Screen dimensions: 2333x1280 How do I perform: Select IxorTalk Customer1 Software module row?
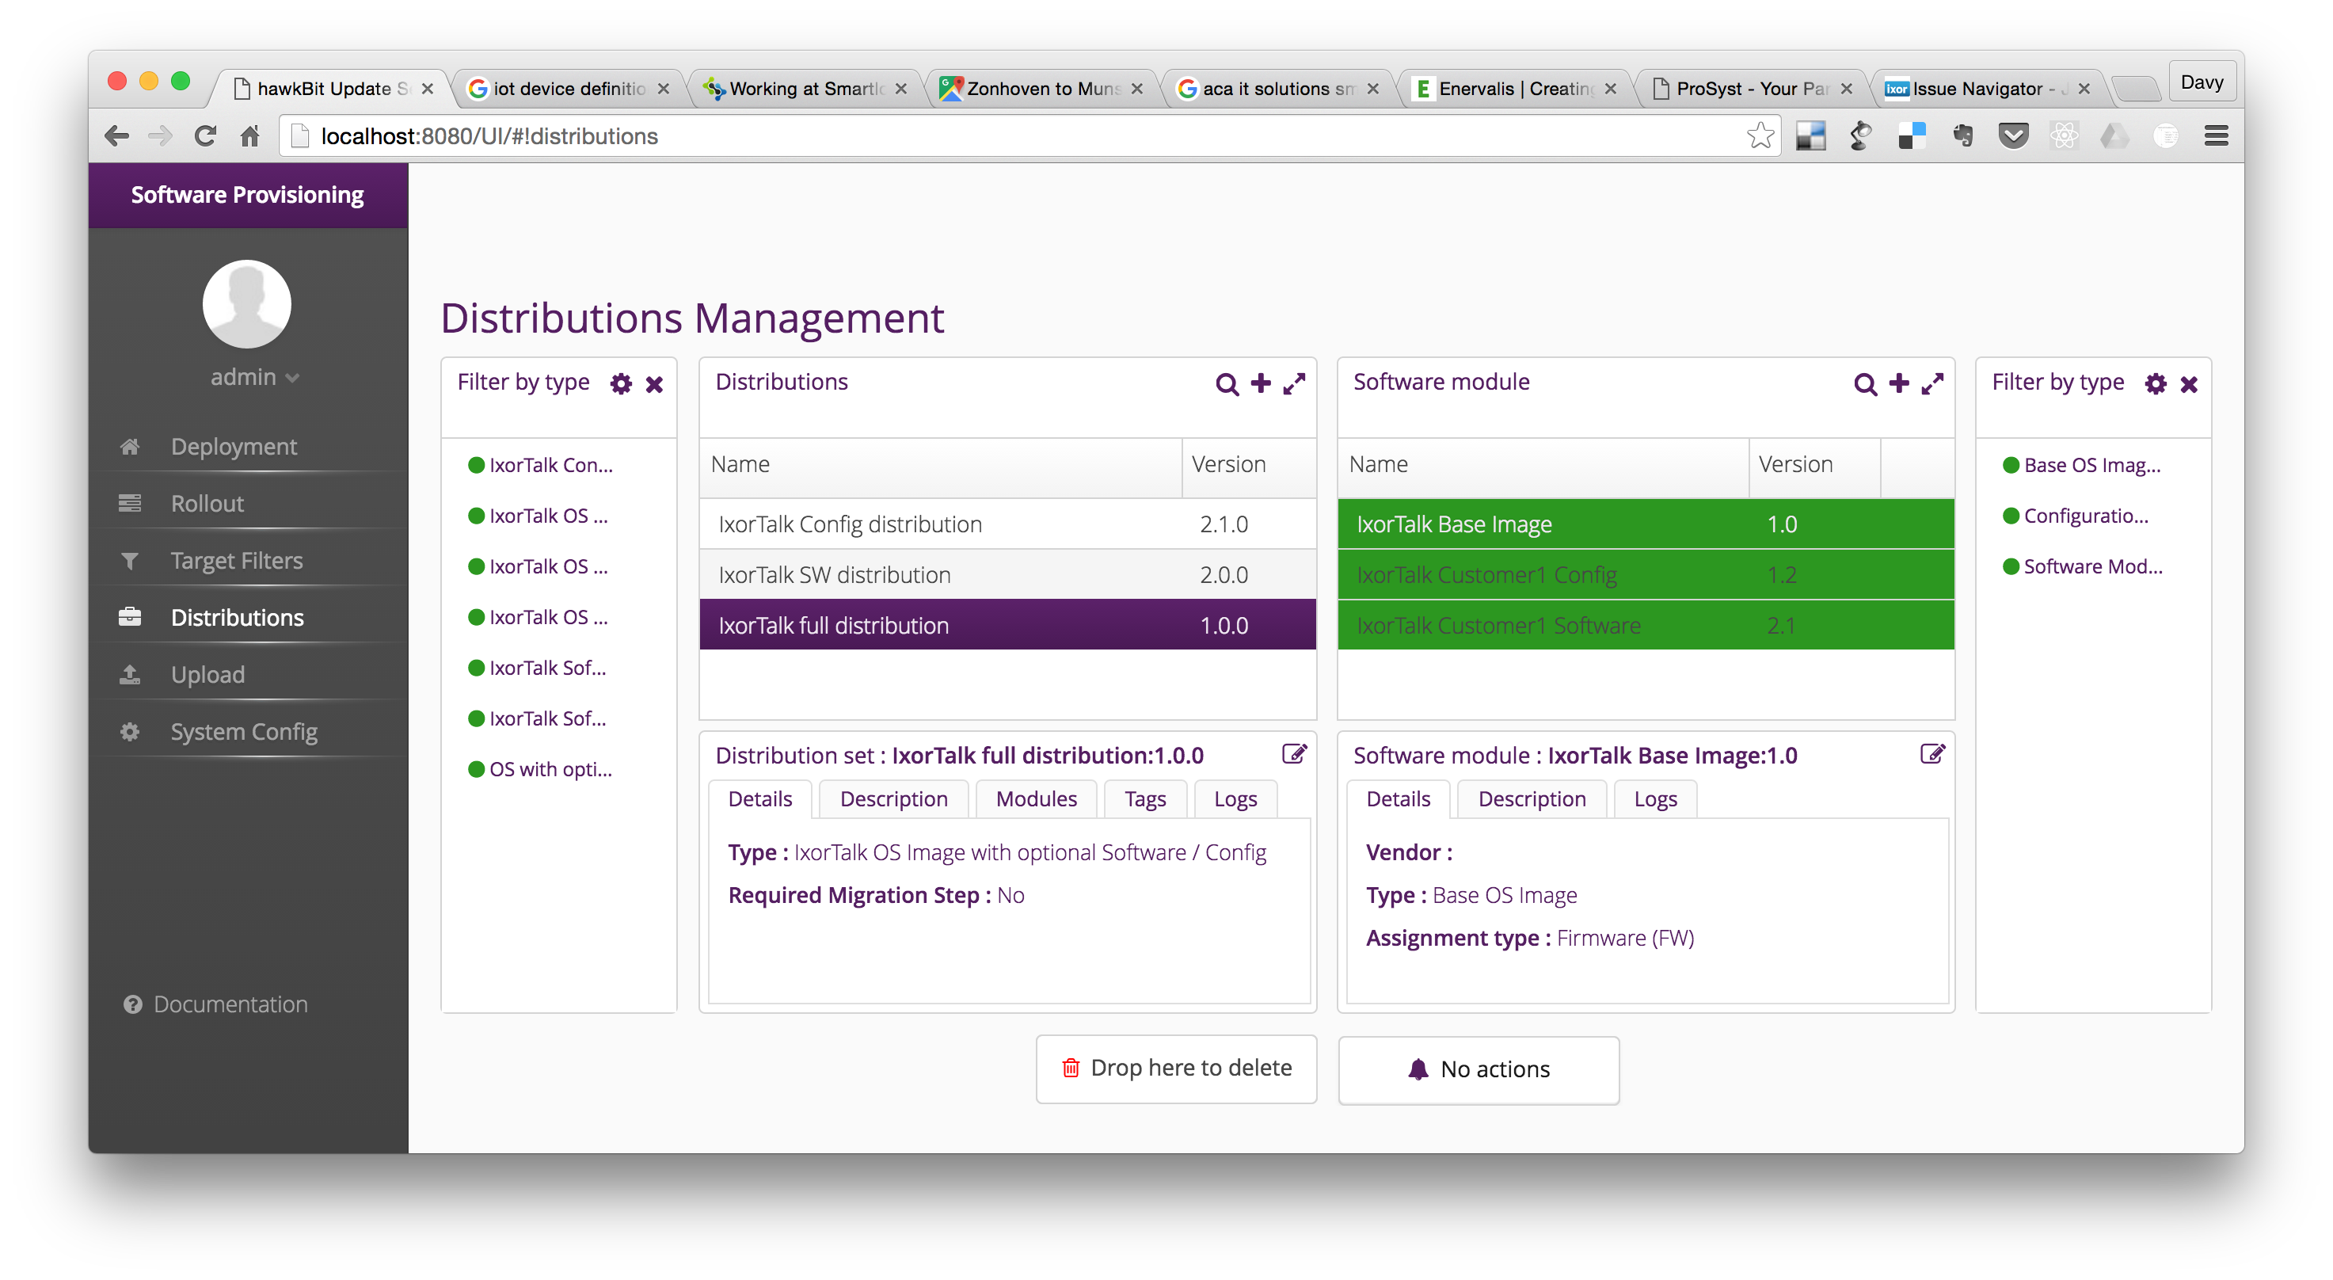(x=1646, y=625)
